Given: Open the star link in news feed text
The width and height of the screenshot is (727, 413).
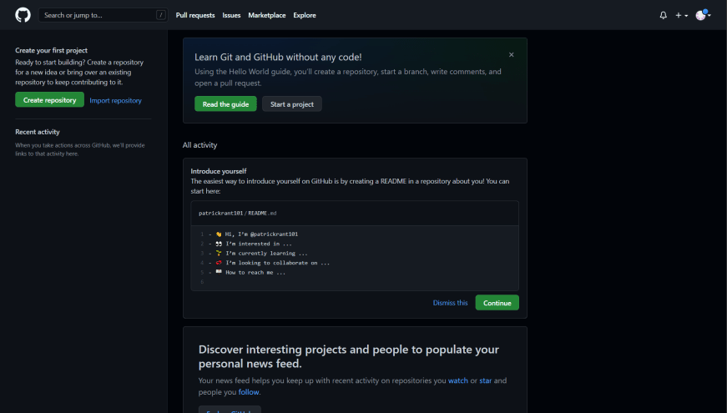Looking at the screenshot, I should point(486,380).
